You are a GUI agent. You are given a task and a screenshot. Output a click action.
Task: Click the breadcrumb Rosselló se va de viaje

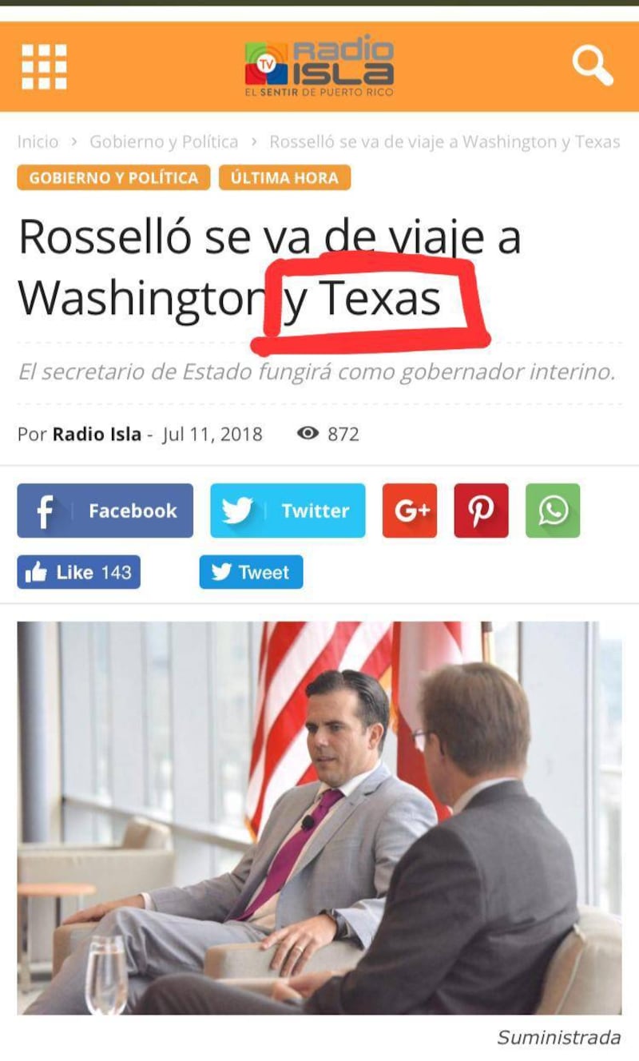(445, 142)
